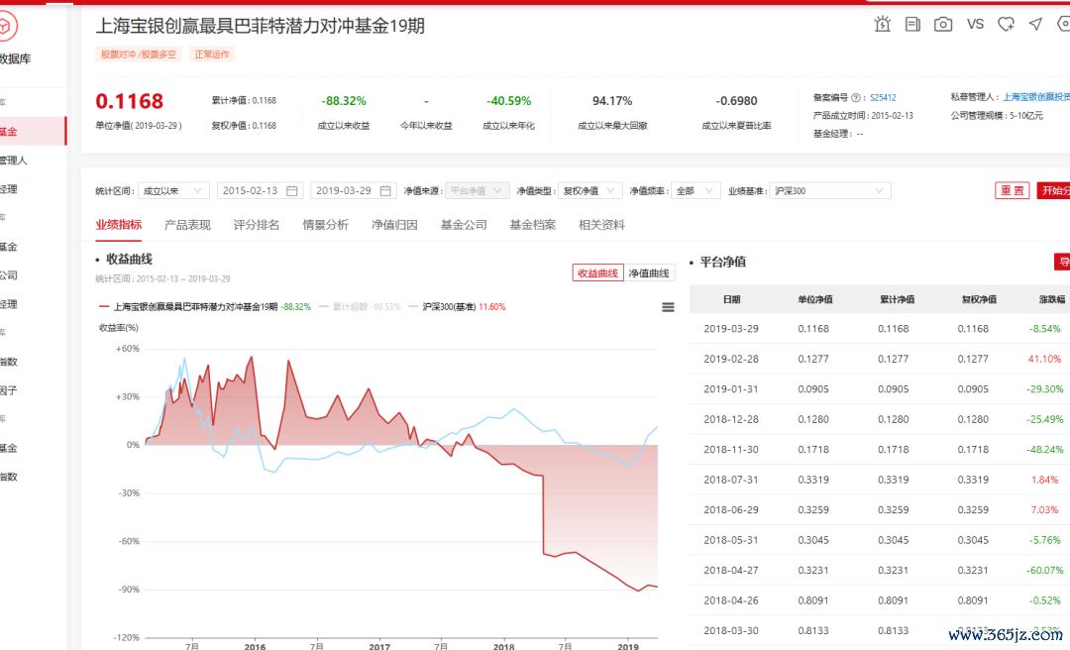Image resolution: width=1070 pixels, height=650 pixels.
Task: Click the 2018-11-30 table row date
Action: (x=731, y=450)
